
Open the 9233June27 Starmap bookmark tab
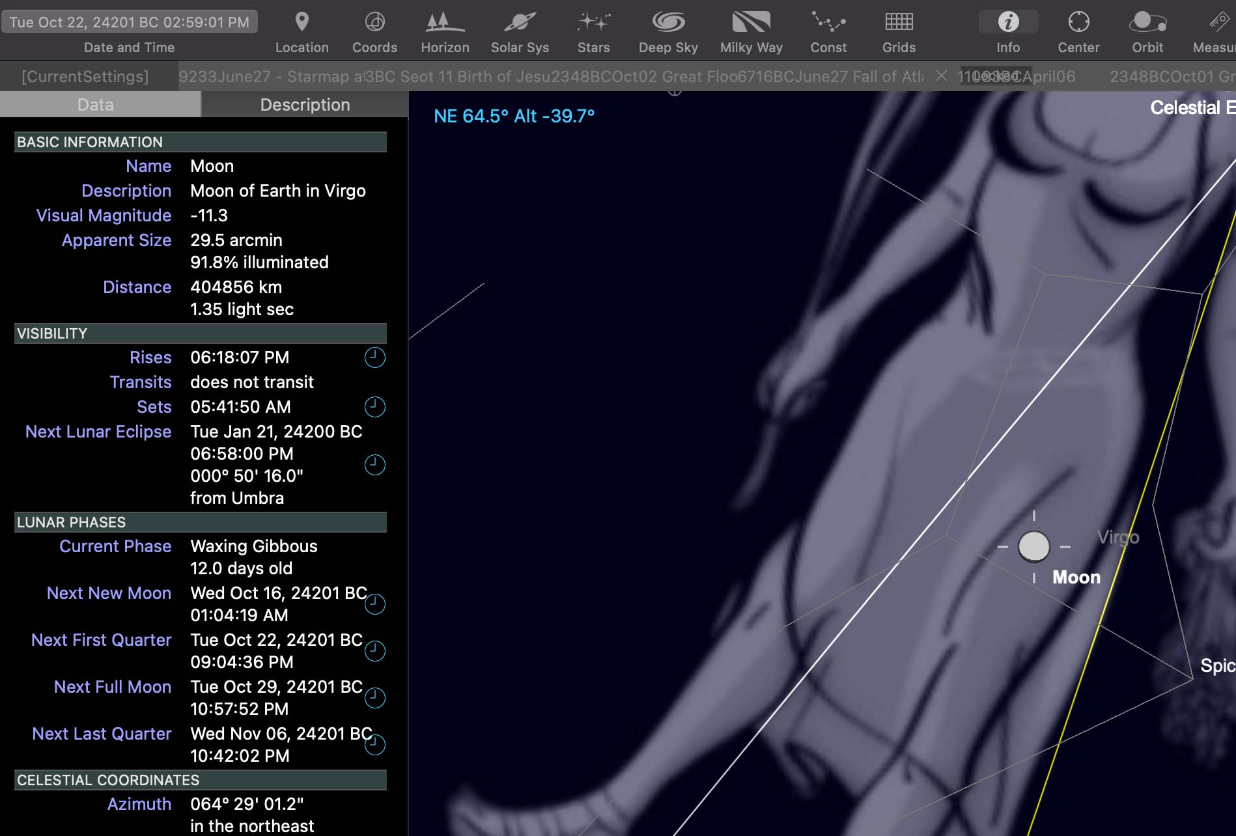tap(270, 76)
